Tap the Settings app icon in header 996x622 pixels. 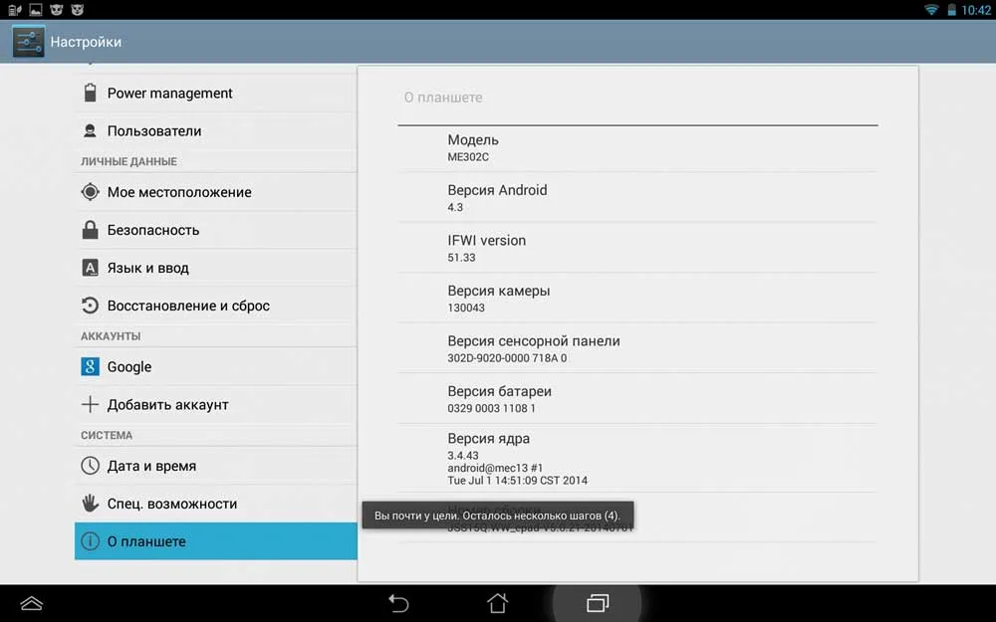tap(28, 42)
